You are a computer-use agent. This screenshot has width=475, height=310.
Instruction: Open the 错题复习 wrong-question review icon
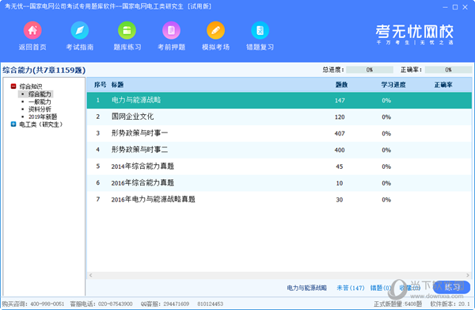pos(260,30)
